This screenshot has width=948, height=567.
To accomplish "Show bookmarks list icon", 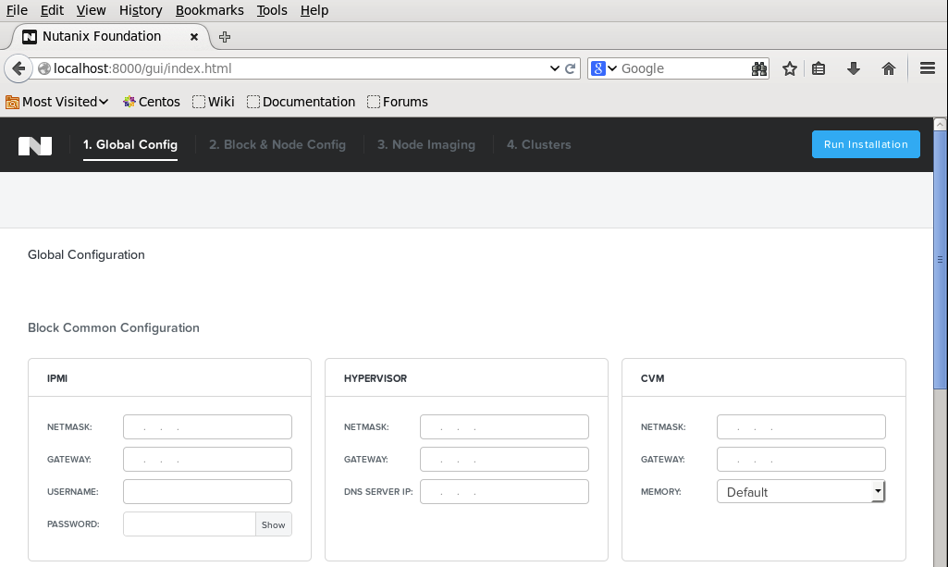I will (x=819, y=68).
